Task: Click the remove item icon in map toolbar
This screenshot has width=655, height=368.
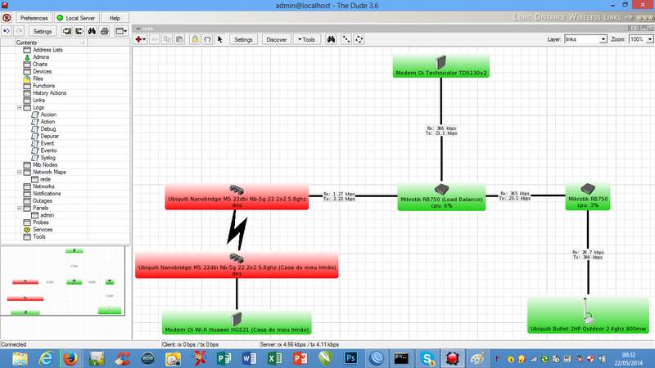Action: pos(155,39)
